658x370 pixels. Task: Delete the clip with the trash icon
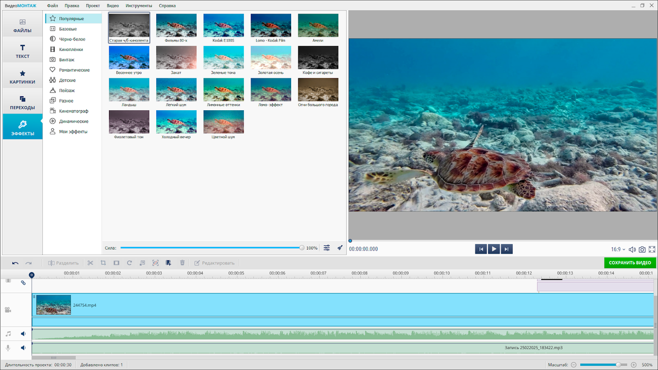pos(182,263)
